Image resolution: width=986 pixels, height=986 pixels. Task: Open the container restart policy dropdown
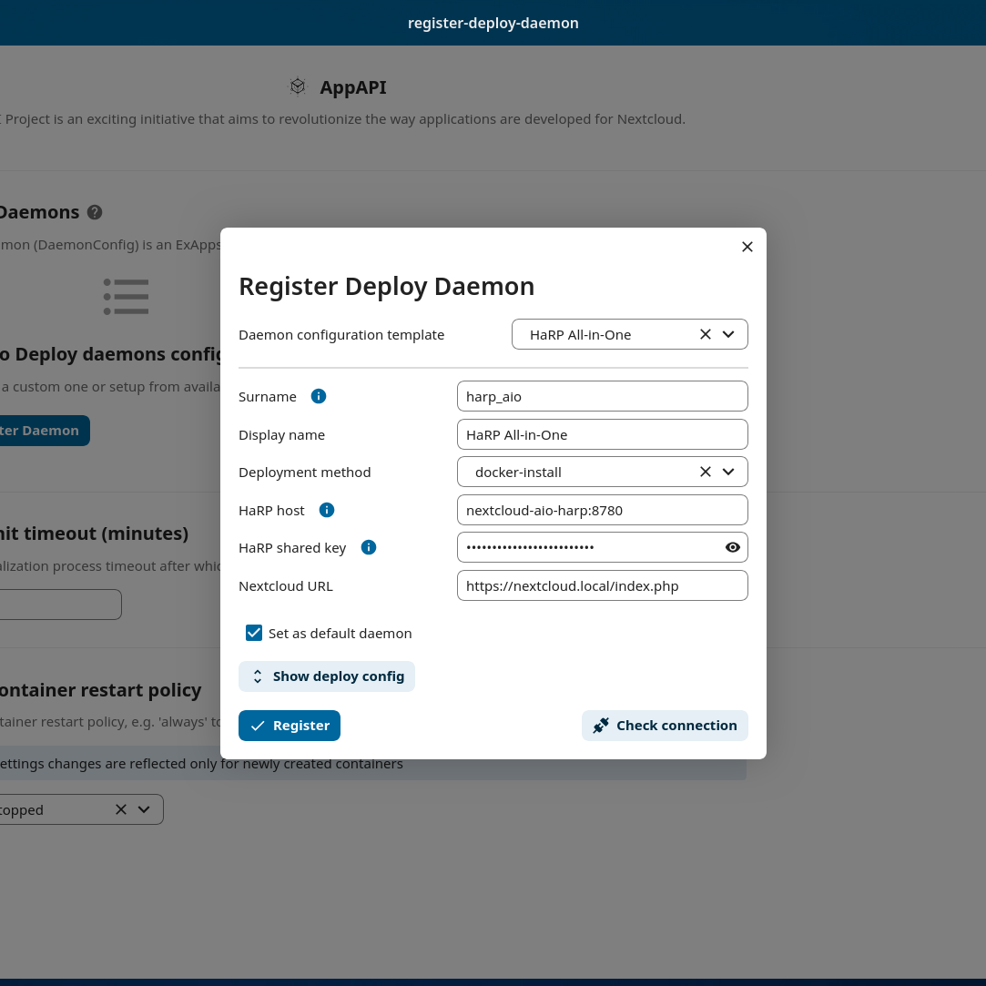[x=144, y=809]
